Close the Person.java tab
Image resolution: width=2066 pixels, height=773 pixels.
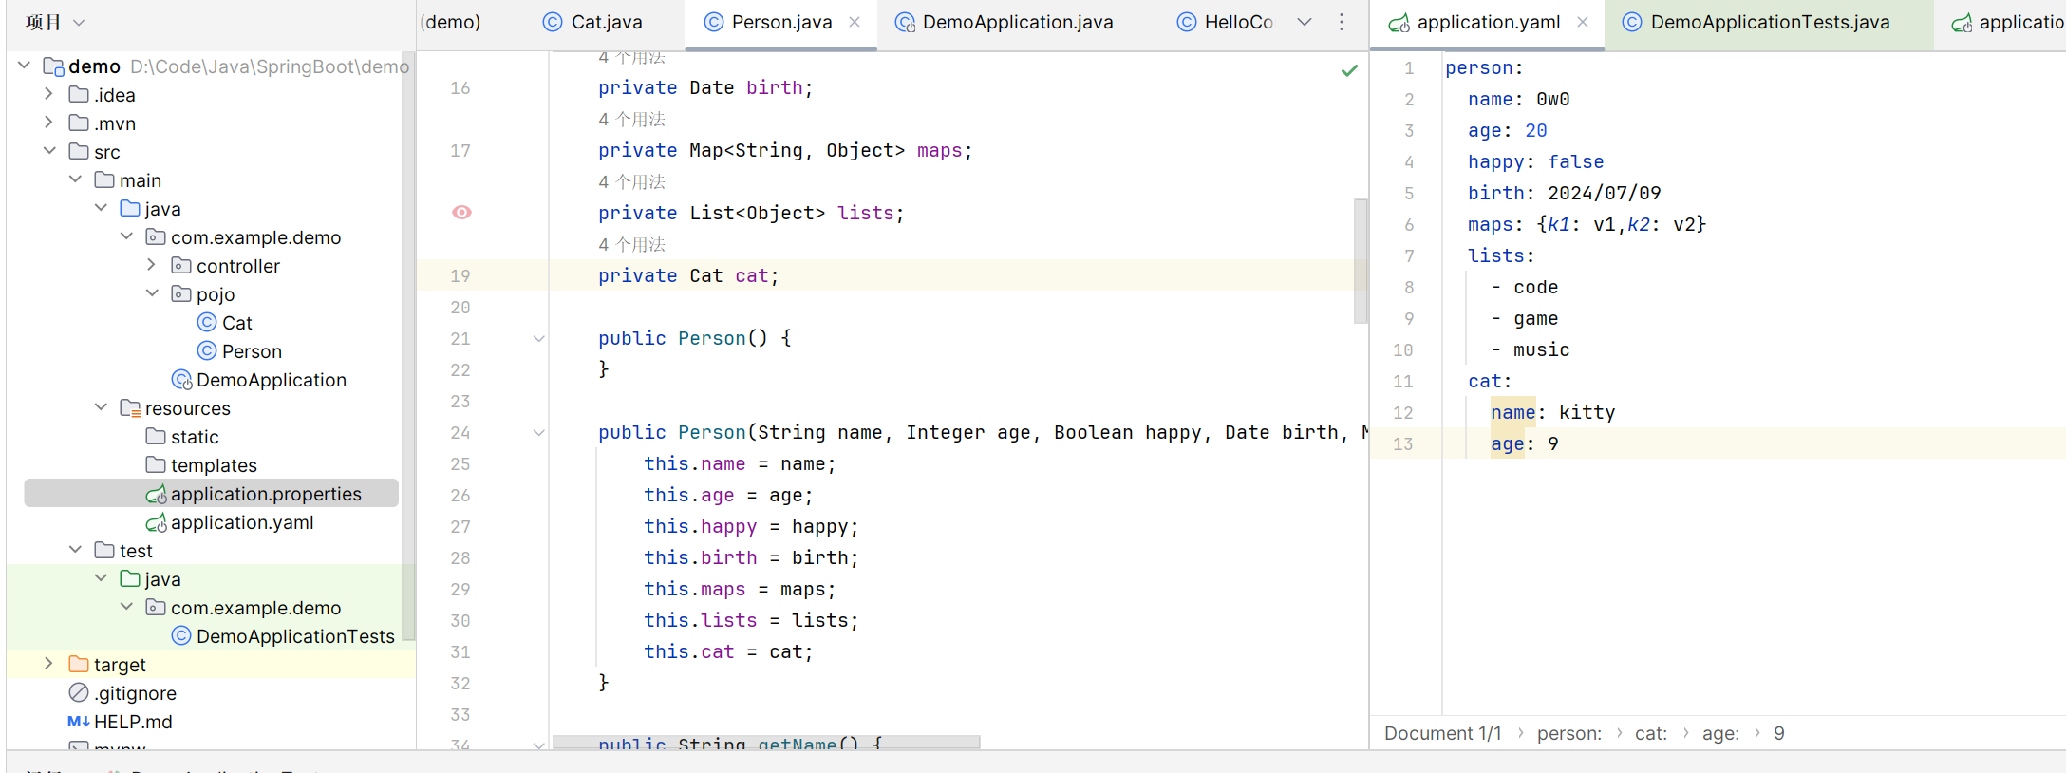click(x=855, y=22)
